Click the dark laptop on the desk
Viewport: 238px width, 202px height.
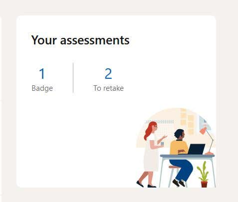pyautogui.click(x=196, y=149)
